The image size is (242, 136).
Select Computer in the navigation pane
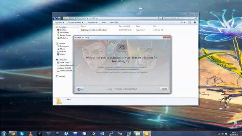coord(62,60)
